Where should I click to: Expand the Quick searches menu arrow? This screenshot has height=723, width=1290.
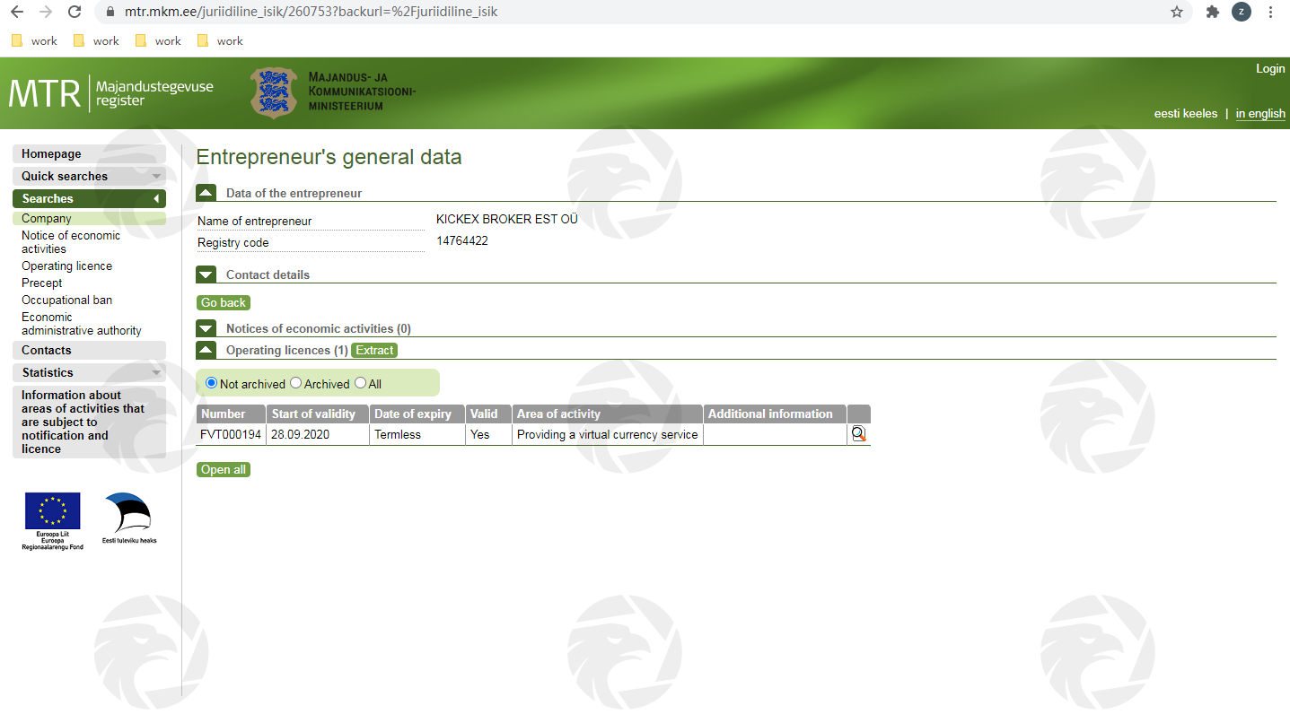pos(156,177)
